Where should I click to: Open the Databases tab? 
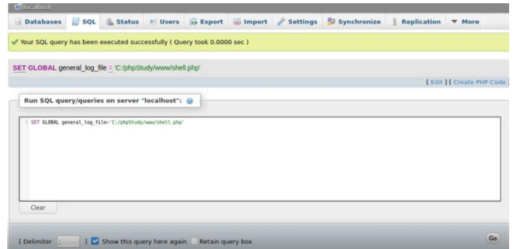(39, 21)
